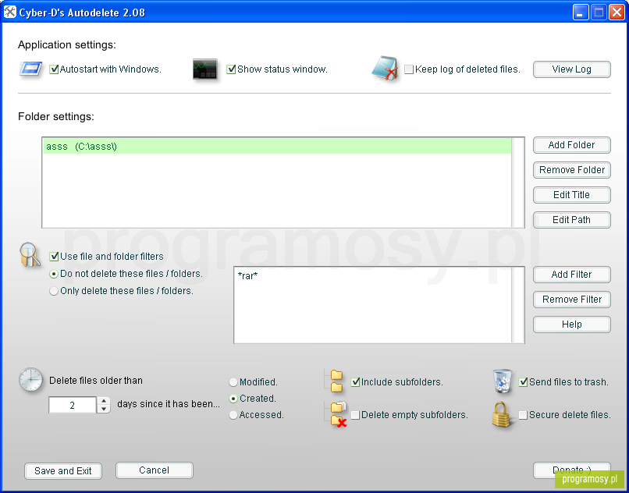Screen dimensions: 629x493
Task: Select the Modified radio option
Action: coord(233,382)
